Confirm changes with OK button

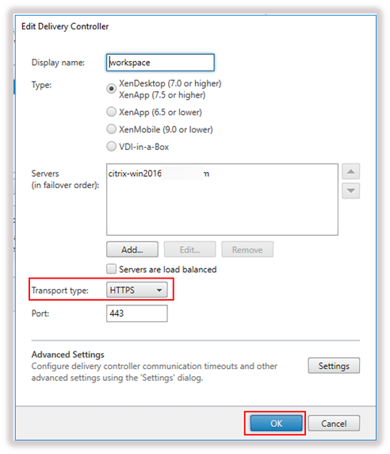(276, 424)
